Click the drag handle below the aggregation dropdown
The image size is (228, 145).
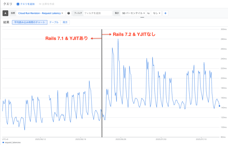tap(142, 17)
